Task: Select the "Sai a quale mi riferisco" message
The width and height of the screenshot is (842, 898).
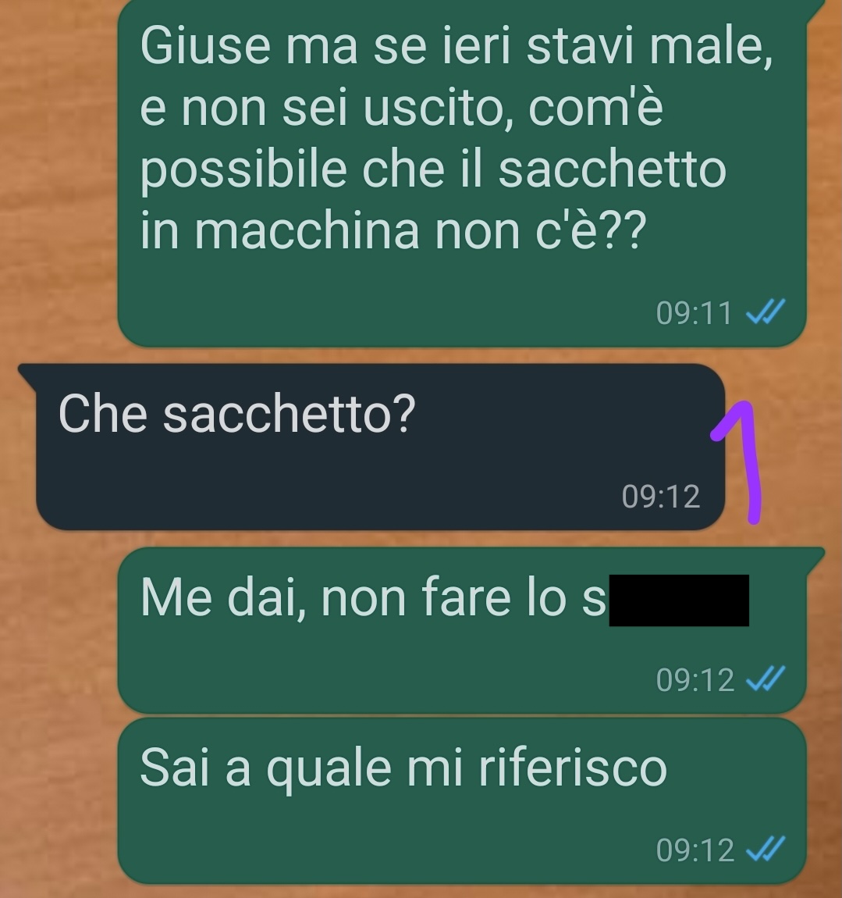Action: click(462, 800)
